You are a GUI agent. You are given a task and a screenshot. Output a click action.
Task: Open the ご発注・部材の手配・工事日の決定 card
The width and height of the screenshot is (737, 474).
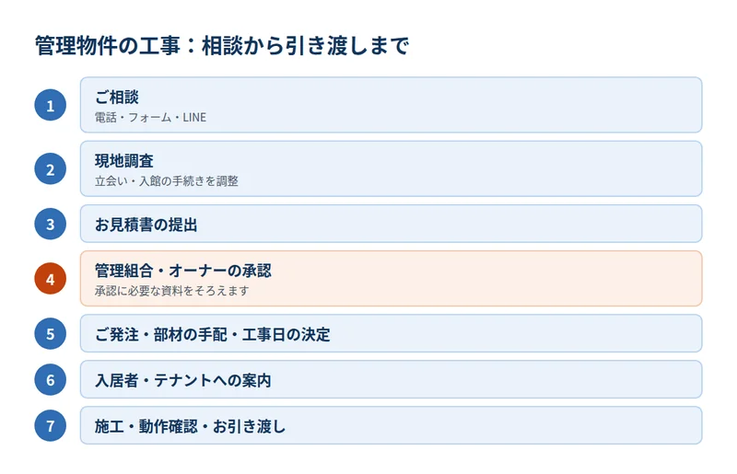point(391,333)
